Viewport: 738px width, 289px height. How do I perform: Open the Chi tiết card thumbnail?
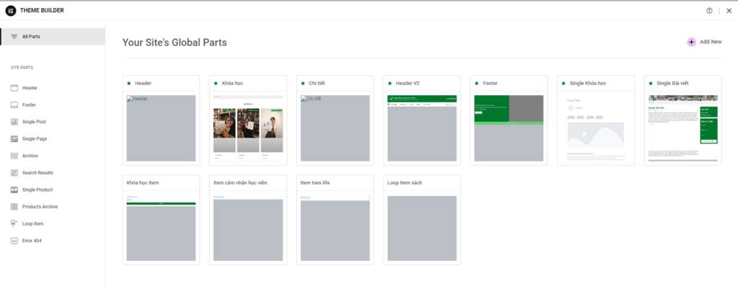pyautogui.click(x=335, y=128)
